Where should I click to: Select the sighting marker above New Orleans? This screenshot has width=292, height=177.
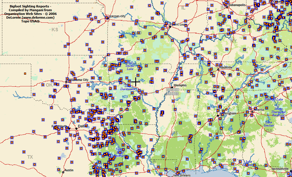pos(177,169)
